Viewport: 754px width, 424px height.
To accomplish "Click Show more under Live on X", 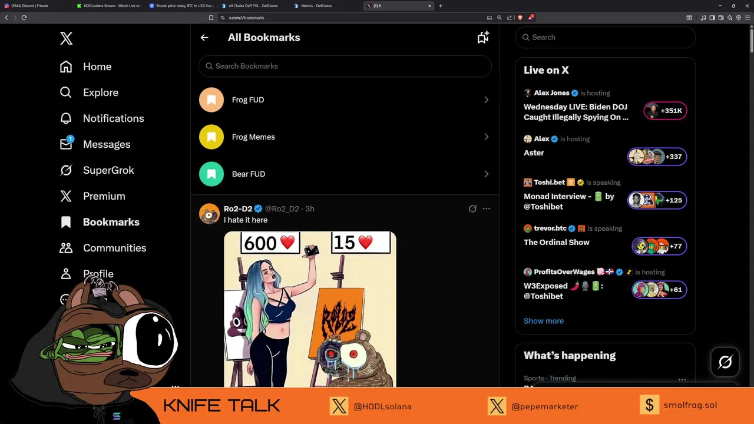I will 544,321.
